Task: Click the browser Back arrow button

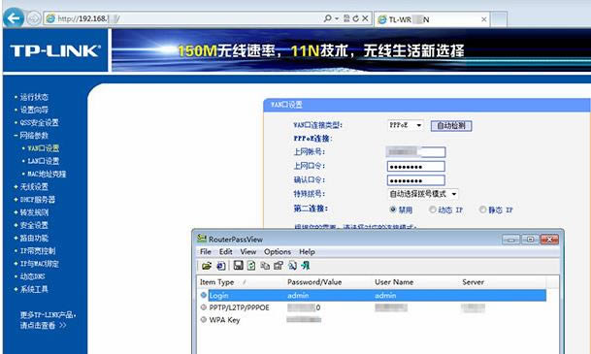Action: [14, 18]
